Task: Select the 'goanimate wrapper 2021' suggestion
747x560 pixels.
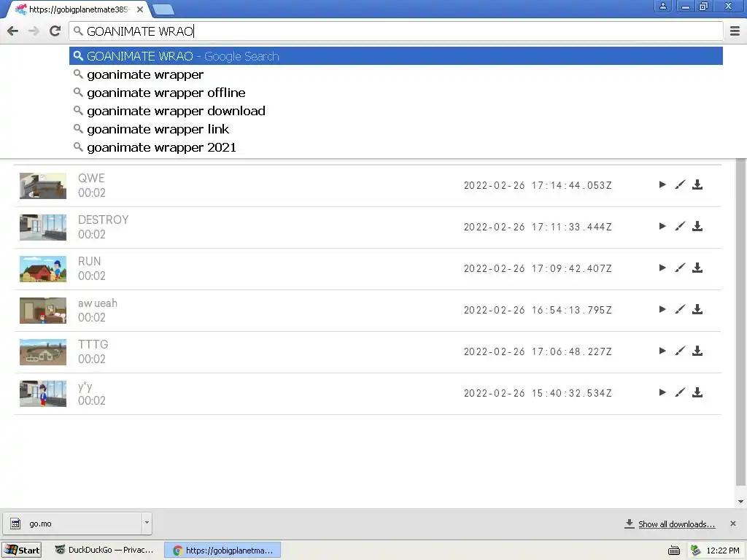Action: (x=396, y=147)
